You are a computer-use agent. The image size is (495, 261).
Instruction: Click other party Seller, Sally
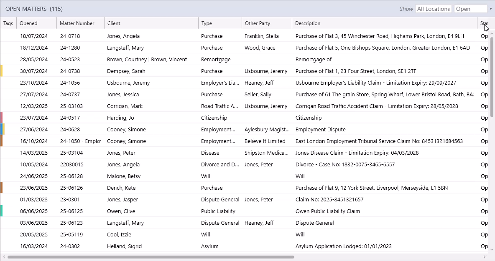click(x=258, y=95)
